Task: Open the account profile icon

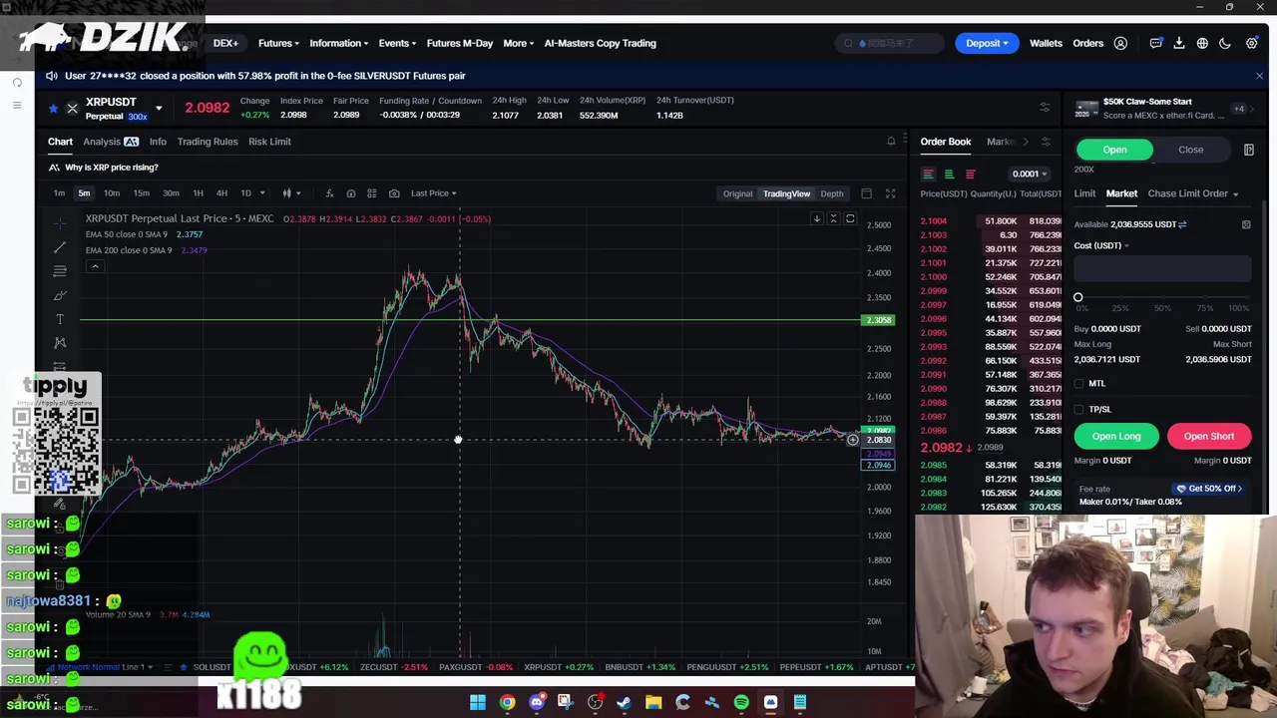Action: click(x=1120, y=43)
